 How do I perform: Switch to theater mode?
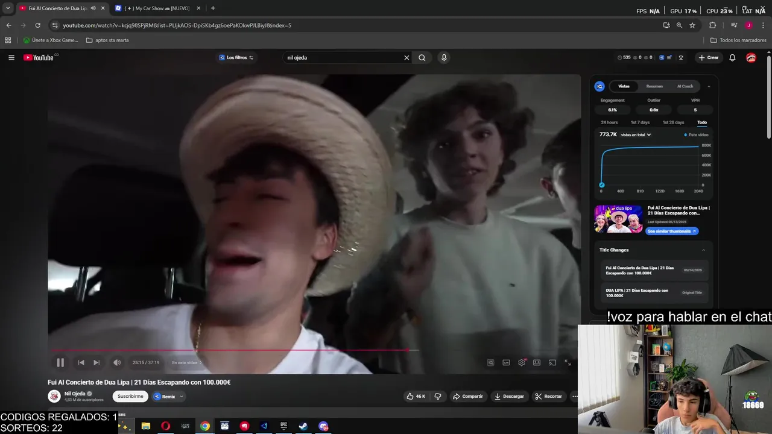click(537, 362)
